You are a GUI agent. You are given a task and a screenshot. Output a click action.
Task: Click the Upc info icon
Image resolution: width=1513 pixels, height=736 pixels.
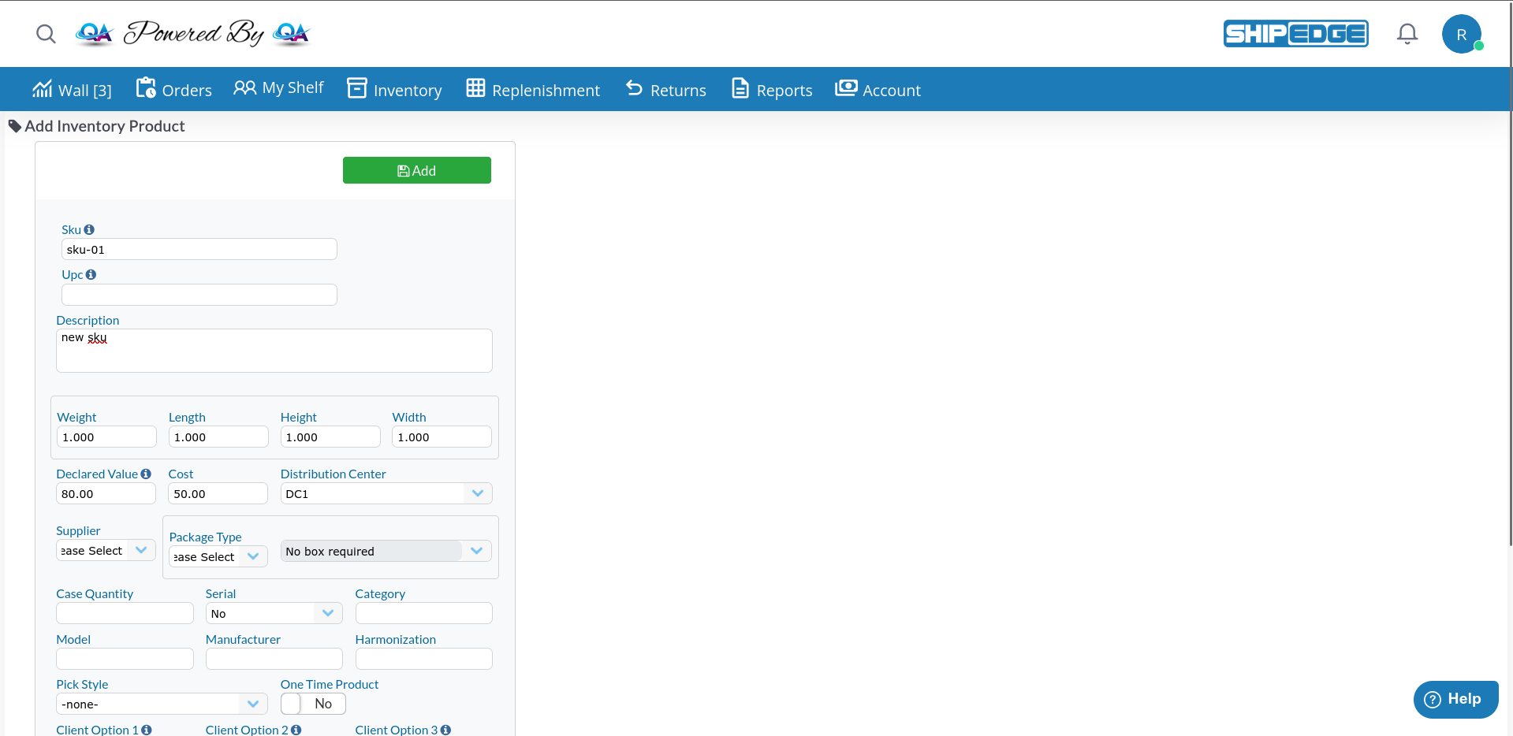pos(91,275)
